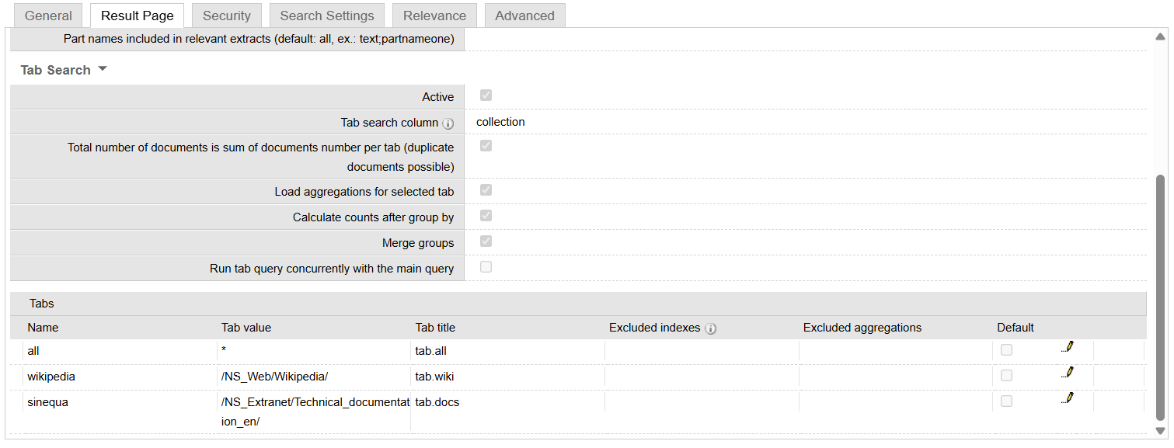
Task: Click the Excluded aggregations cell for sinequa
Action: point(897,412)
